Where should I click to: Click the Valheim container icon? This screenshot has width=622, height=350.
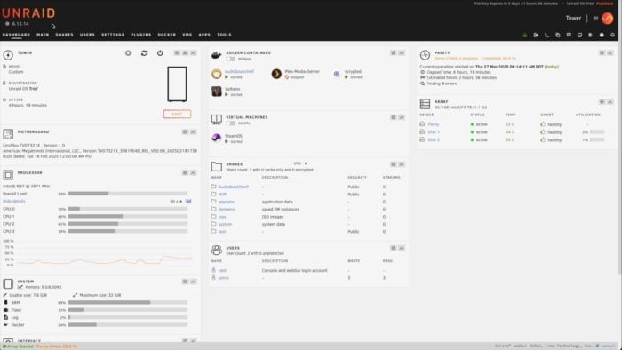point(217,91)
